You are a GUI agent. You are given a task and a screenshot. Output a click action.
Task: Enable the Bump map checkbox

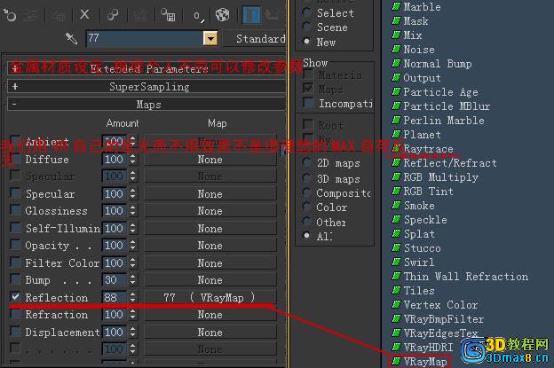point(15,279)
